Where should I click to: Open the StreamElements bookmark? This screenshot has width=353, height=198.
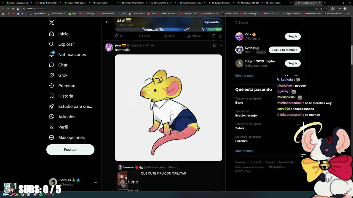(57, 13)
